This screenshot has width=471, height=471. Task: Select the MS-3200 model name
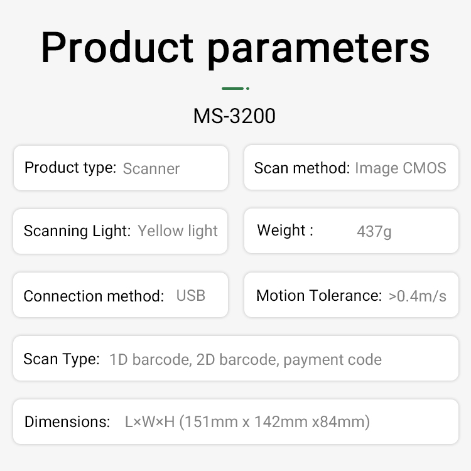pyautogui.click(x=234, y=116)
